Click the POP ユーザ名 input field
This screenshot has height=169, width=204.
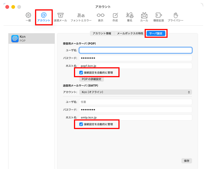point(135,50)
